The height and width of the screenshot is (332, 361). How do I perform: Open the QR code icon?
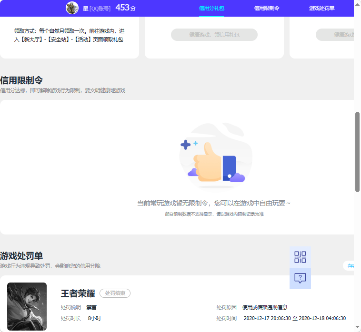coord(300,257)
